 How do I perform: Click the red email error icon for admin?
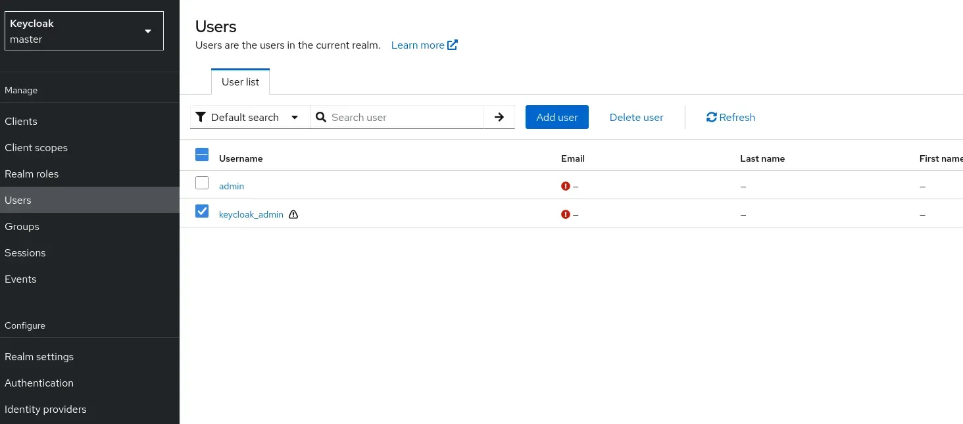pyautogui.click(x=566, y=186)
